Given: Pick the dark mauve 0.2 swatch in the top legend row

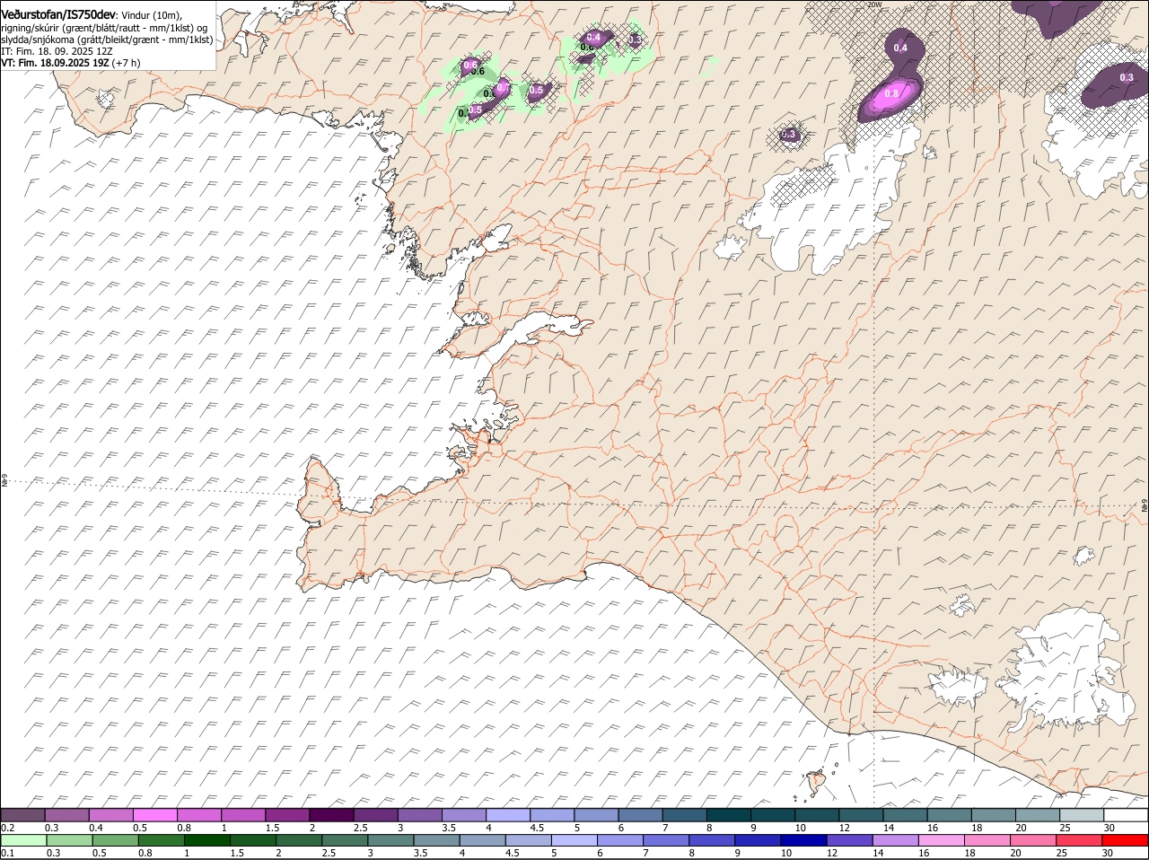Looking at the screenshot, I should click(x=22, y=815).
